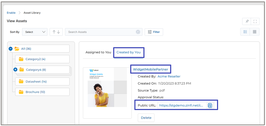The width and height of the screenshot is (266, 126).
Task: Click the View Assets heading
Action: click(x=17, y=21)
